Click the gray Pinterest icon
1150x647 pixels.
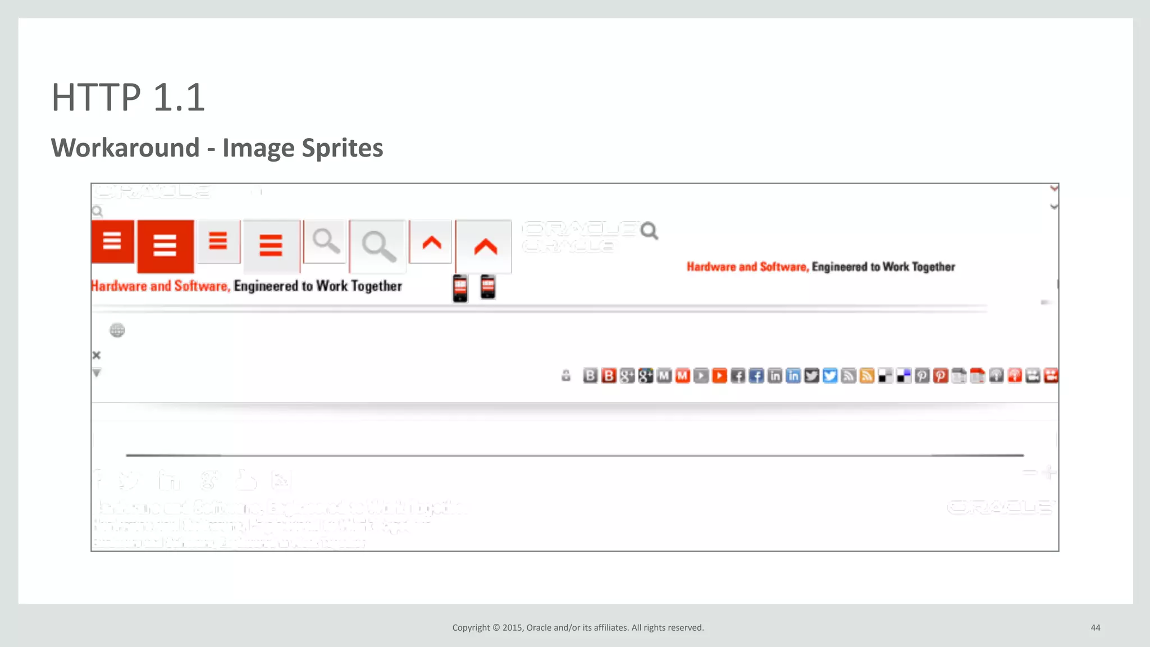point(923,375)
